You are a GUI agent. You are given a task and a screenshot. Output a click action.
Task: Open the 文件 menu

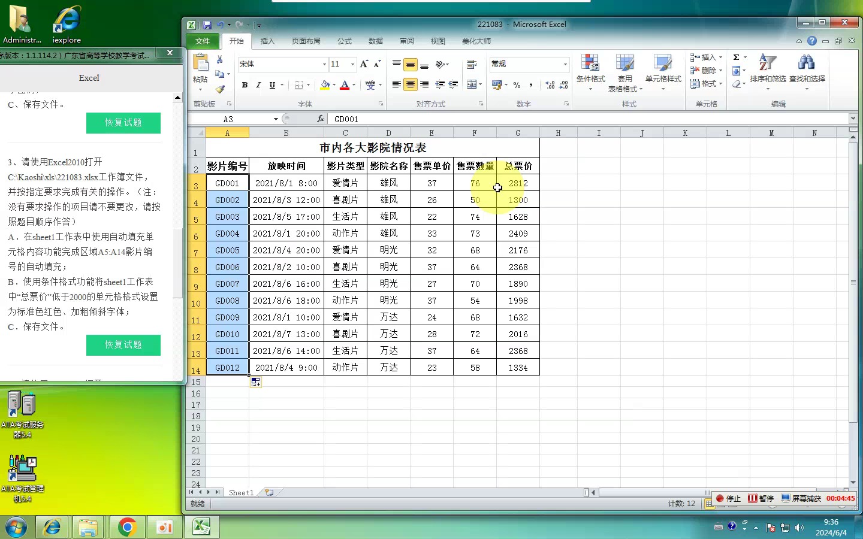coord(202,41)
